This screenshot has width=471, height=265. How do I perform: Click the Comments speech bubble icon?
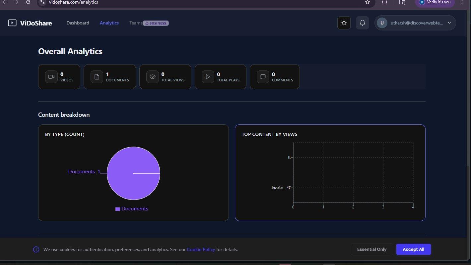263,77
